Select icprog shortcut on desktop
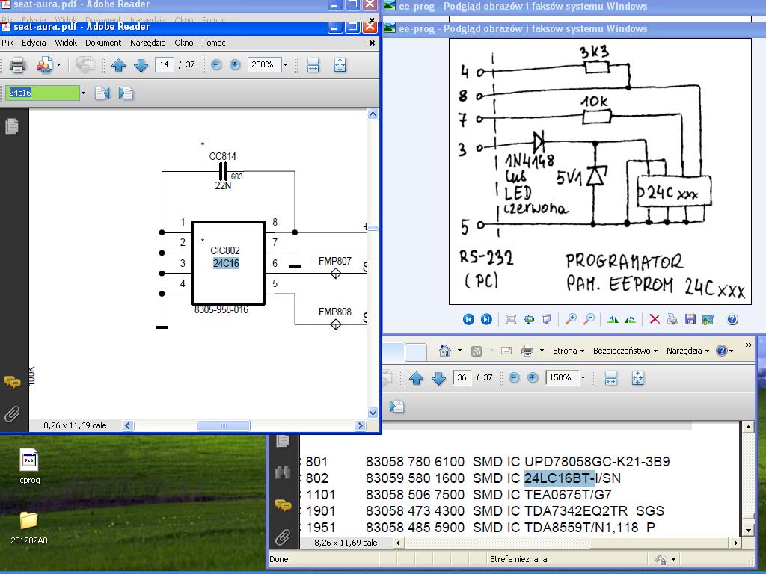The width and height of the screenshot is (766, 574). click(29, 466)
